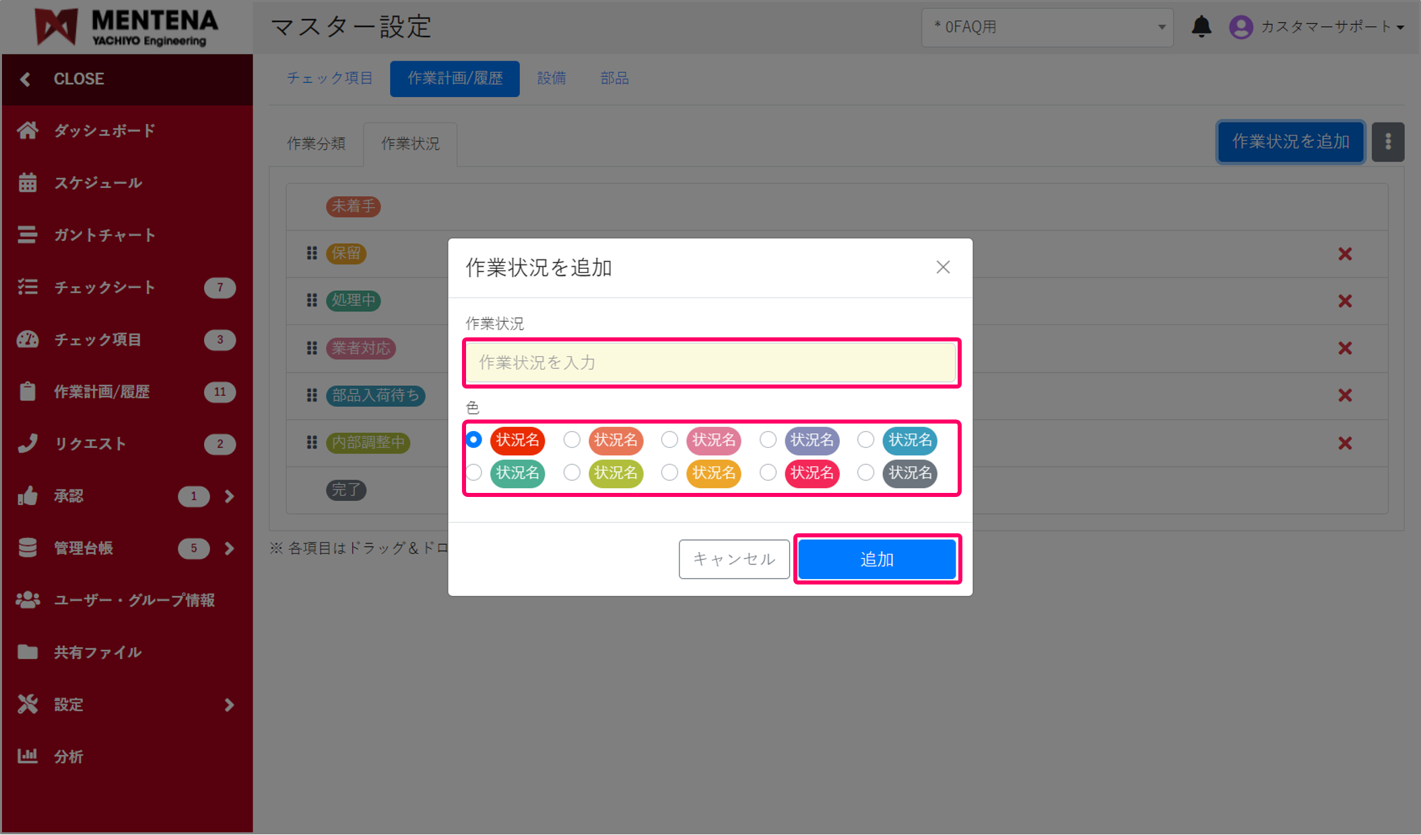Switch to the 設備 tab

552,78
